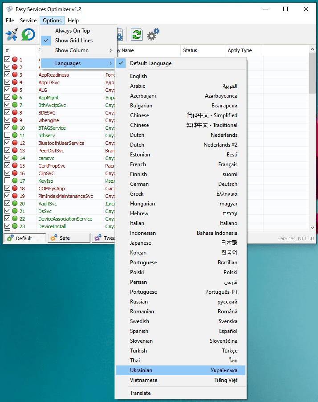Click the green refresh arrows icon
The height and width of the screenshot is (402, 318).
[x=137, y=35]
